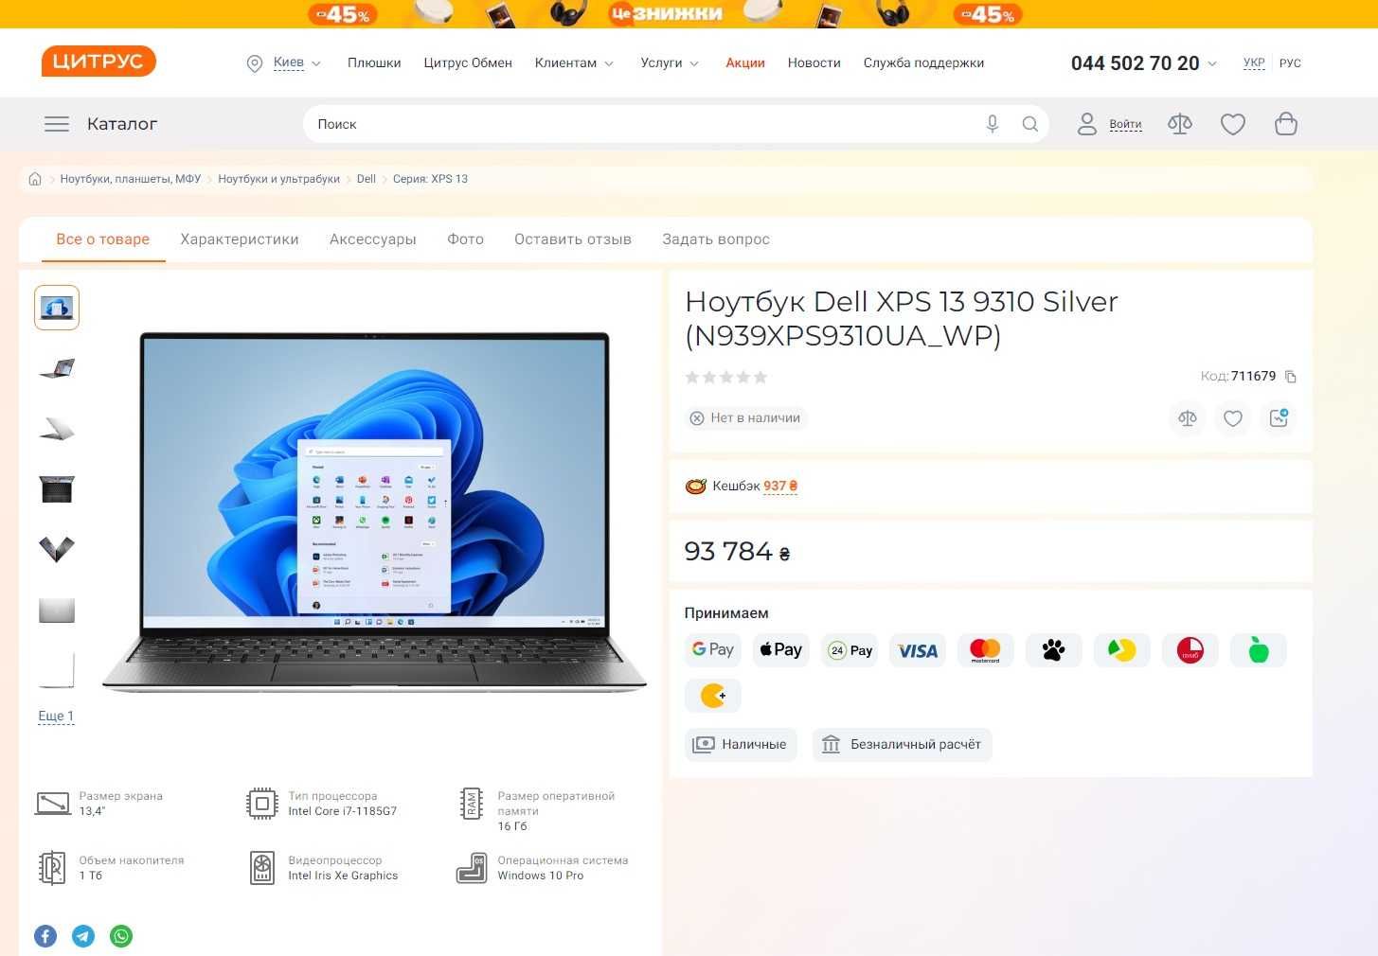
Task: Click the home icon in breadcrumbs
Action: pos(35,179)
